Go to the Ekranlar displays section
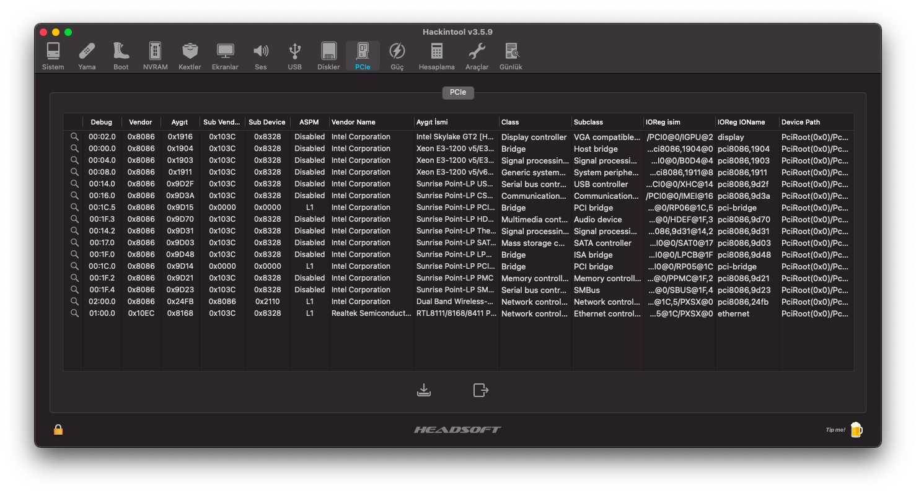Image resolution: width=916 pixels, height=493 pixels. pyautogui.click(x=225, y=56)
